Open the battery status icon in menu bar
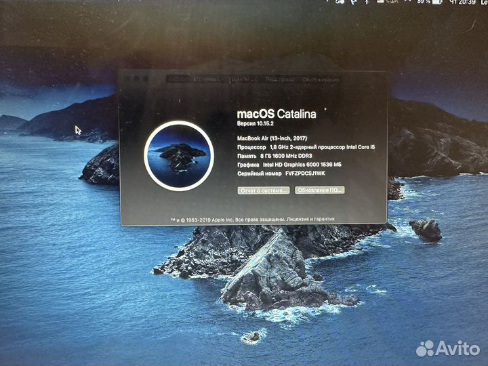The width and height of the screenshot is (488, 366). pyautogui.click(x=437, y=2)
